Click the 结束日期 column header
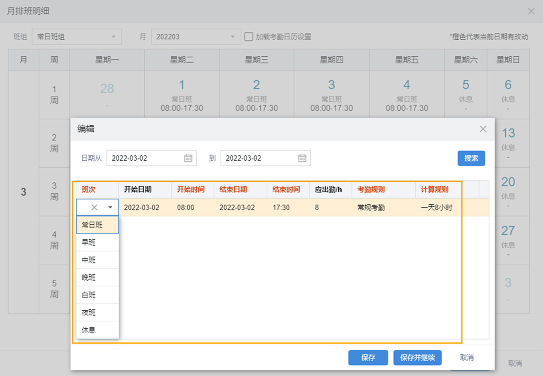This screenshot has height=376, width=543. click(x=240, y=189)
